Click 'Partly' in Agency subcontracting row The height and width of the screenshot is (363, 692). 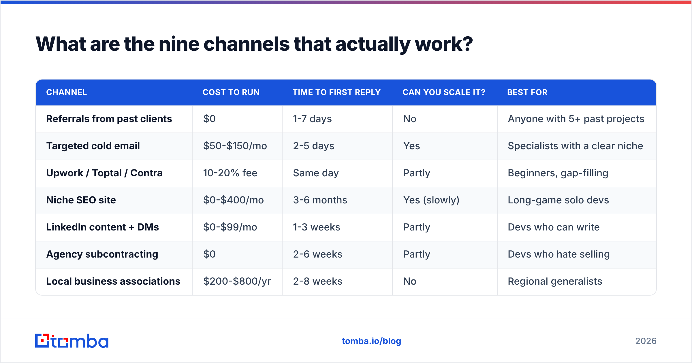(417, 254)
